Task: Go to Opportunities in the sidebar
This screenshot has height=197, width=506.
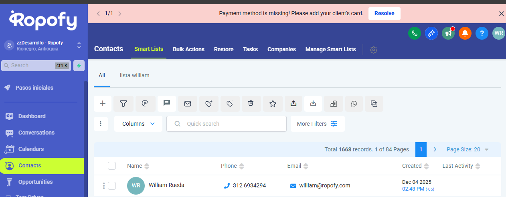Action: click(35, 182)
